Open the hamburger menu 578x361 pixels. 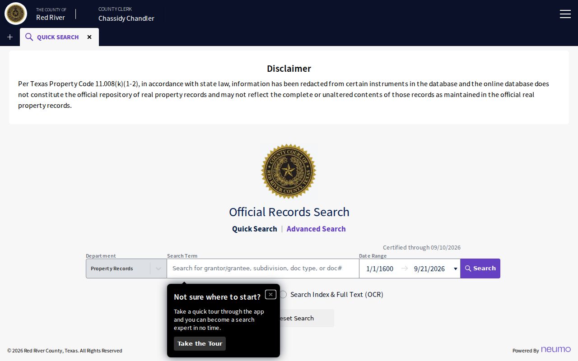tap(565, 14)
